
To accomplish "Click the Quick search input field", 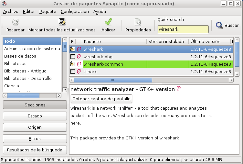I will pyautogui.click(x=183, y=29).
